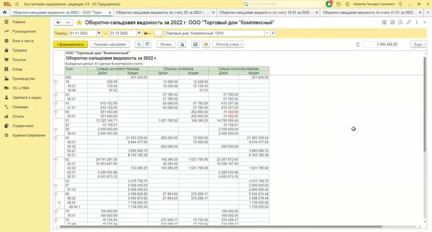This screenshot has width=432, height=232.
Task: Click the Find magnifier icon in toolbar
Action: pos(139,44)
